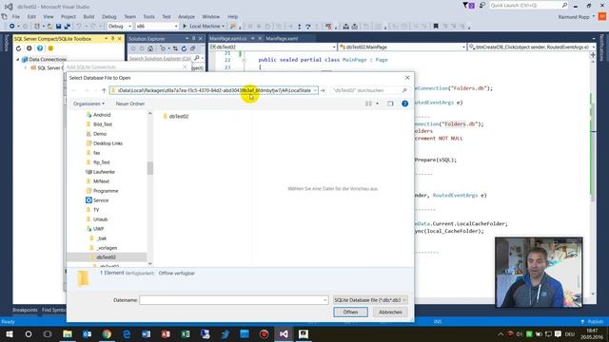The height and width of the screenshot is (342, 609).
Task: Click the address path bar in dialog
Action: (x=213, y=90)
